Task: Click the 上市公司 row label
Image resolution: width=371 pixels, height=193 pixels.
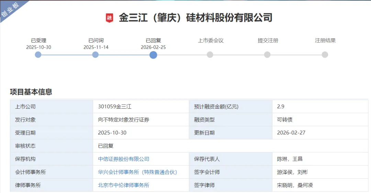Action: click(x=25, y=107)
